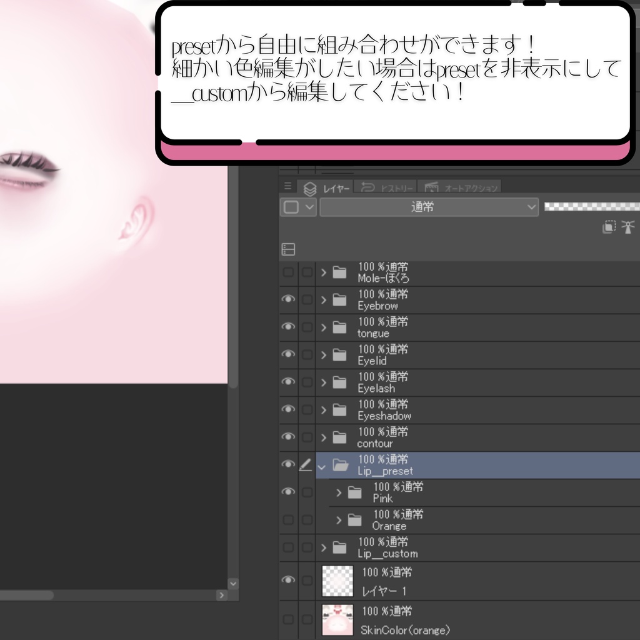
Task: Expand the Lip__custom folder
Action: point(324,547)
